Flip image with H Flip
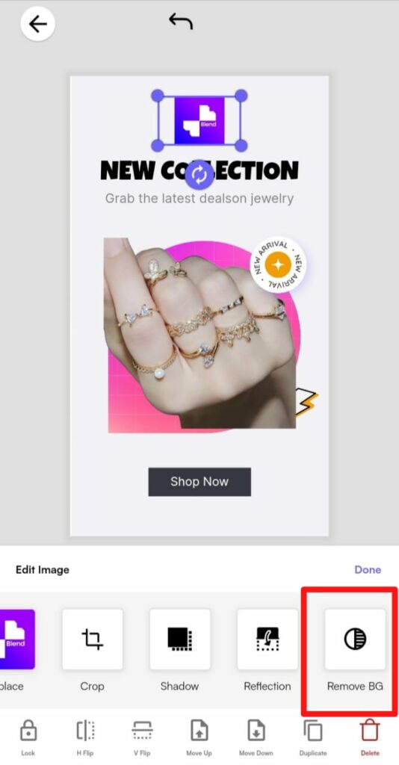 85,737
